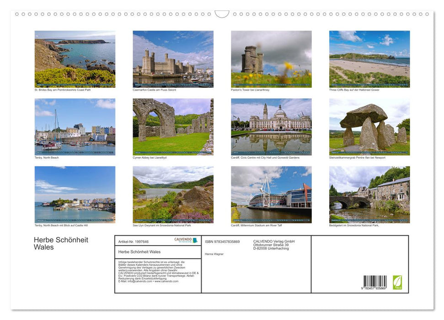Screen dimensions: 444x320
Task: Open the Beddgelert stone bridge photo
Action: tap(369, 194)
